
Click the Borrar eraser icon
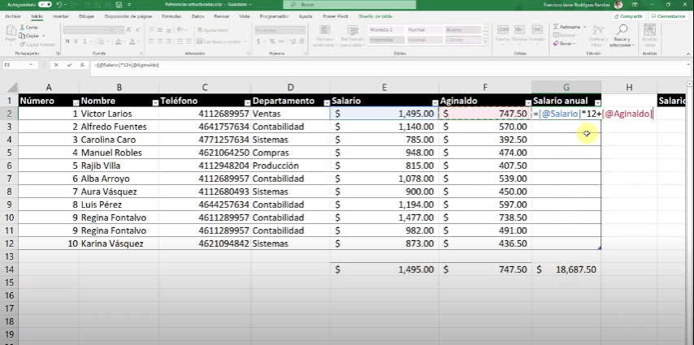(557, 44)
